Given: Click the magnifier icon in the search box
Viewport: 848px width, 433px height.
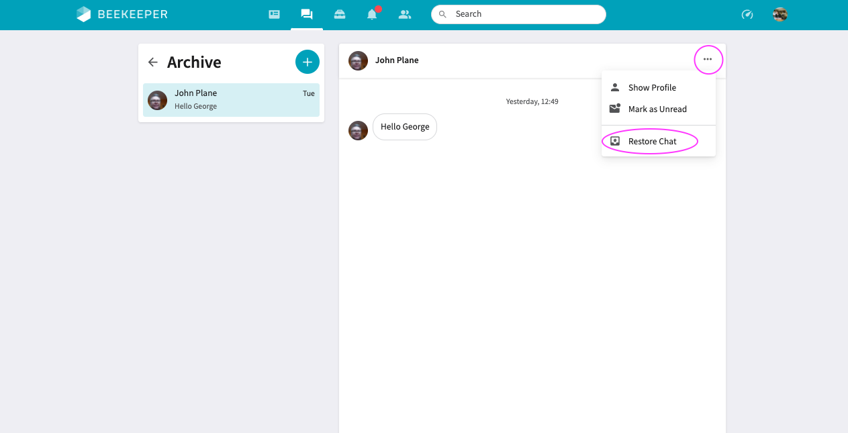Looking at the screenshot, I should (442, 14).
